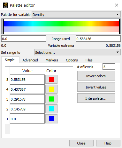This screenshot has width=122, height=148.
Task: Click the level 4 value field 0.437367
Action: click(x=27, y=89)
